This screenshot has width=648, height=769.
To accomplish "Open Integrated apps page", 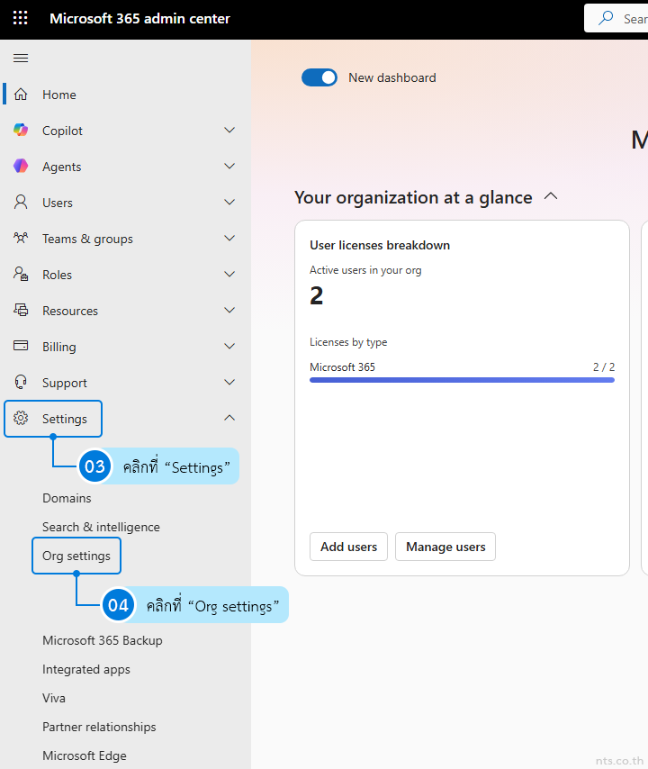I will click(86, 669).
